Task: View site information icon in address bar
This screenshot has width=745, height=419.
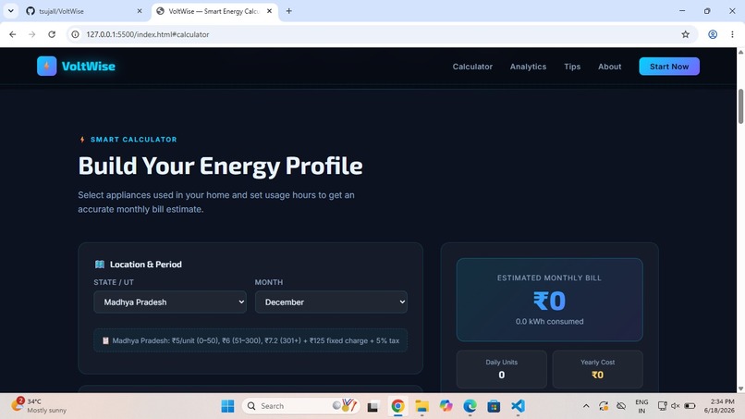Action: [75, 34]
